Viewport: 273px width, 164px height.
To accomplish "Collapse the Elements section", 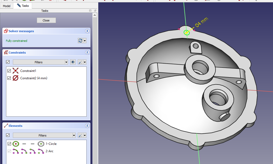I will point(87,126).
